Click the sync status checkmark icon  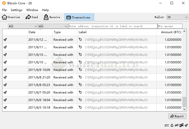(186, 125)
